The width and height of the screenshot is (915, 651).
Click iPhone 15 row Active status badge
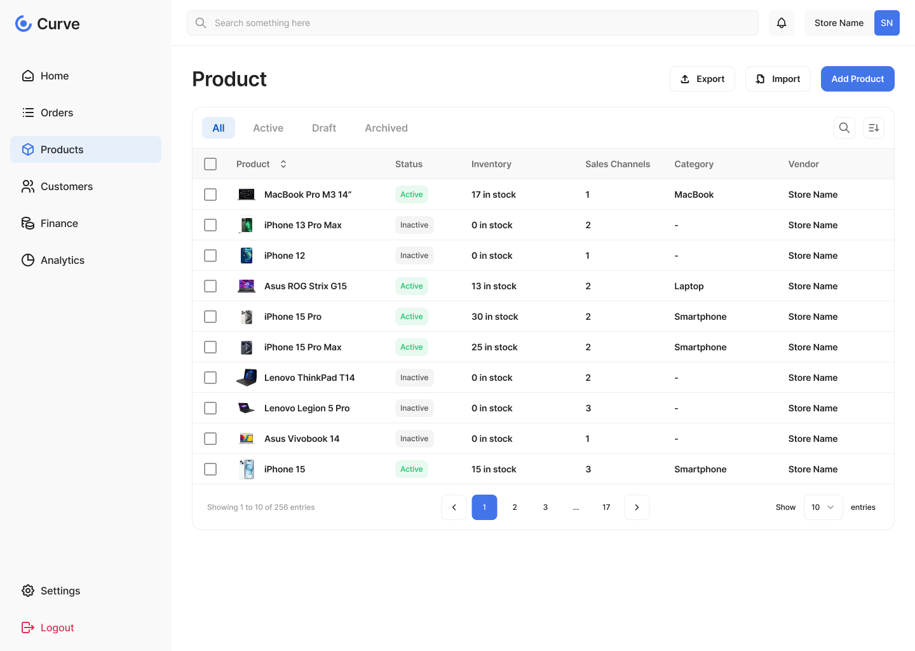[x=412, y=469]
